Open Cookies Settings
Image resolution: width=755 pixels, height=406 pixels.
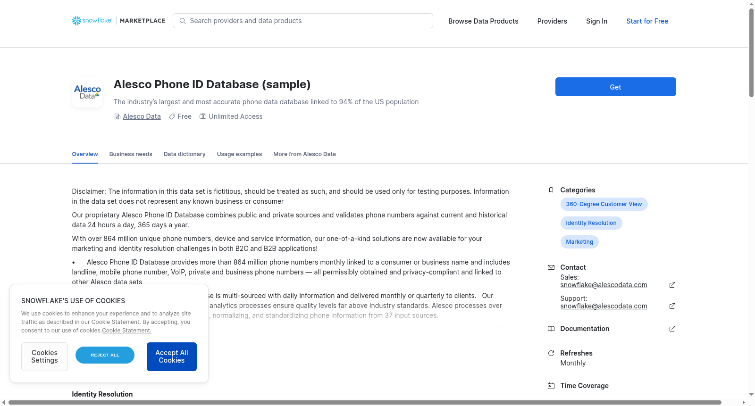44,356
